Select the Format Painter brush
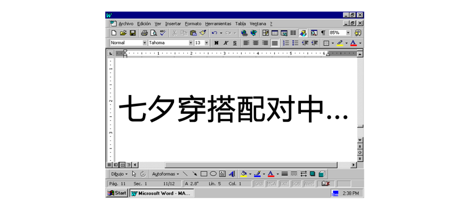The width and height of the screenshot is (469, 212). (x=203, y=33)
